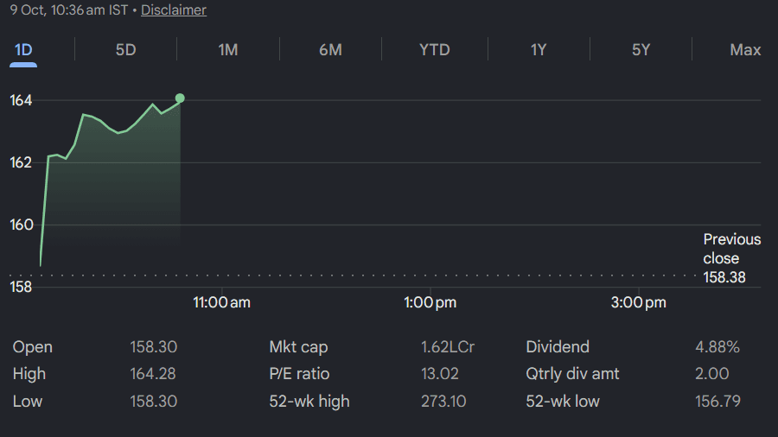Click the green current price marker dot

pyautogui.click(x=180, y=98)
